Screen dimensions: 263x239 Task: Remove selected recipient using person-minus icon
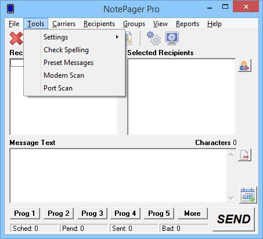[244, 66]
